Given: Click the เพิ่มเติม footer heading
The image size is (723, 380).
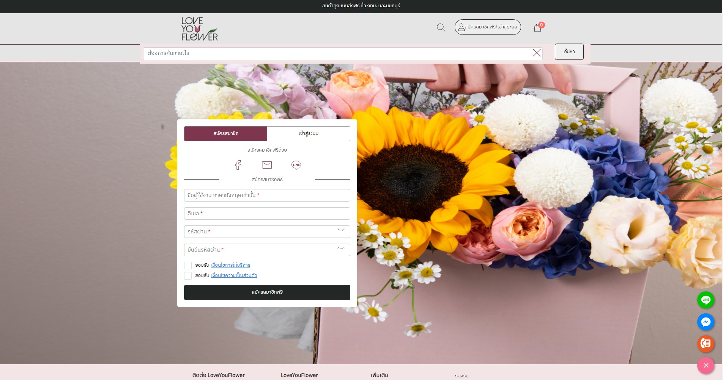Looking at the screenshot, I should pos(380,375).
